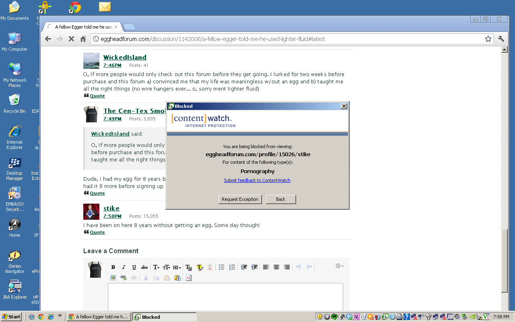This screenshot has width=515, height=322.
Task: Insert a numbered list
Action: coord(232,267)
